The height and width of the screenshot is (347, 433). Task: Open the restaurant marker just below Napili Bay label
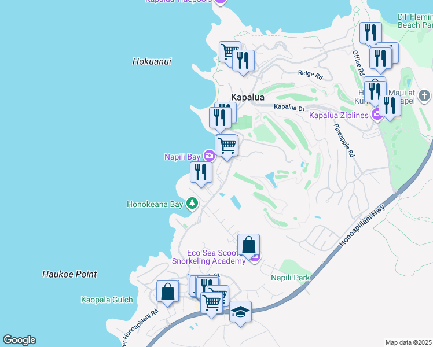201,172
